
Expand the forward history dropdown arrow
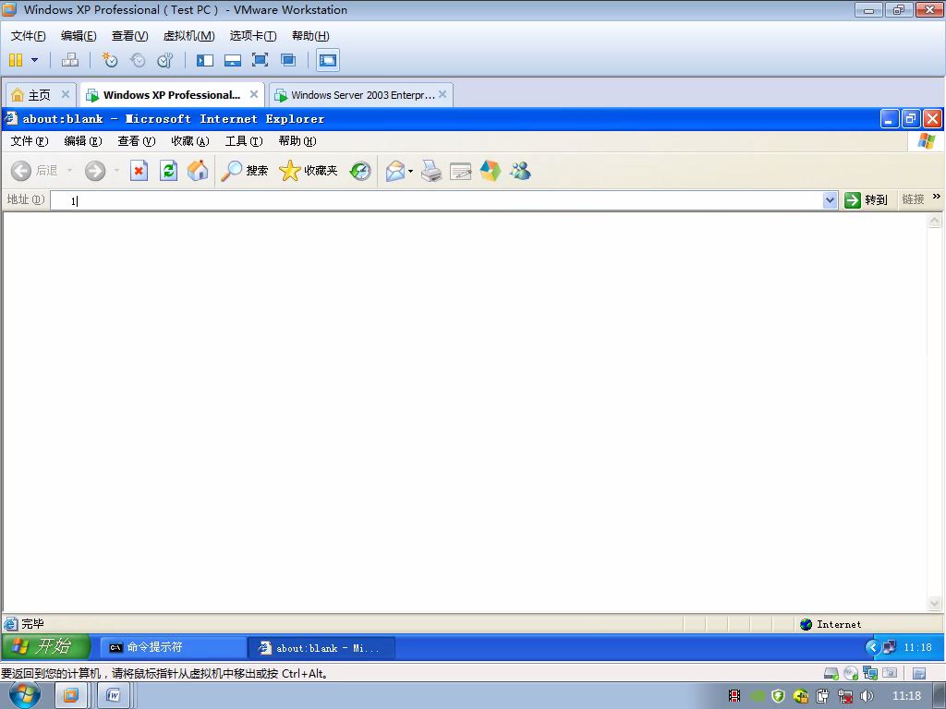[116, 171]
